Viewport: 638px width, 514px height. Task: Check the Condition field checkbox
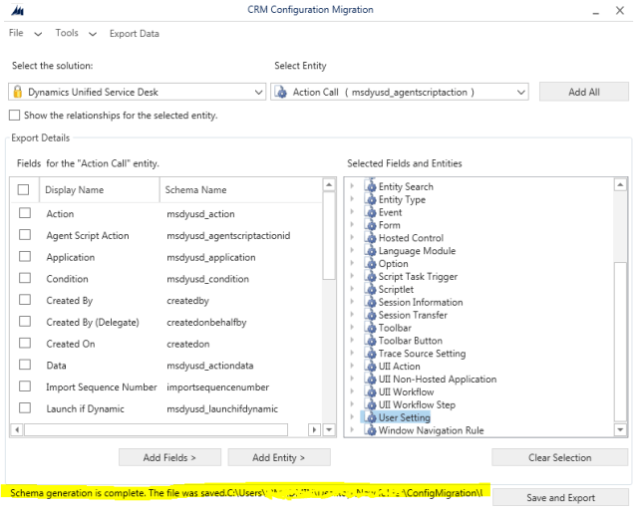(x=25, y=278)
